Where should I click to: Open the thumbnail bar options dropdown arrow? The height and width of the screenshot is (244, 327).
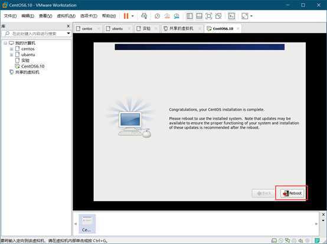tap(323, 220)
